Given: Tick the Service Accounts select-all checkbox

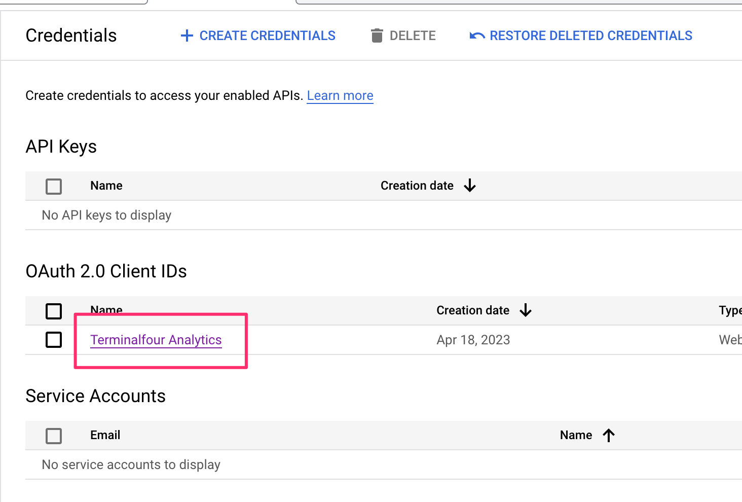Looking at the screenshot, I should [x=54, y=436].
